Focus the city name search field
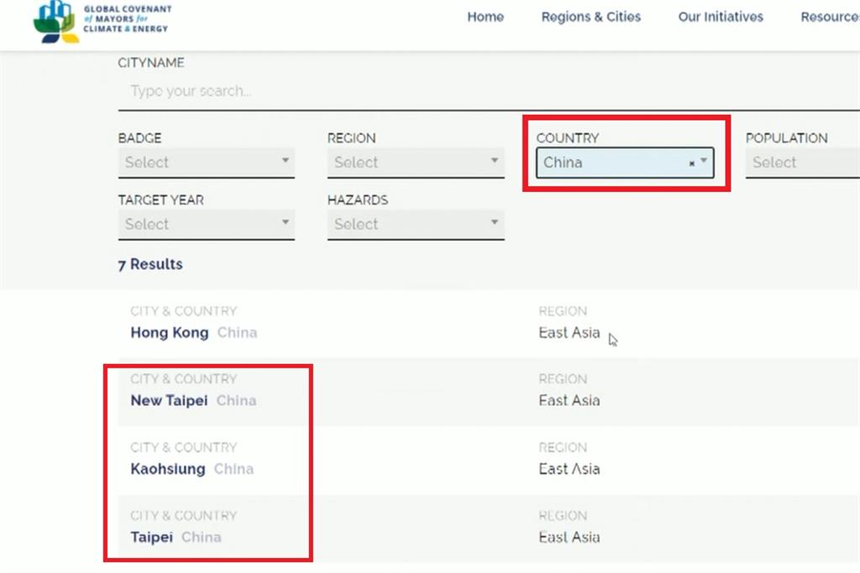Image resolution: width=860 pixels, height=573 pixels. tap(489, 91)
